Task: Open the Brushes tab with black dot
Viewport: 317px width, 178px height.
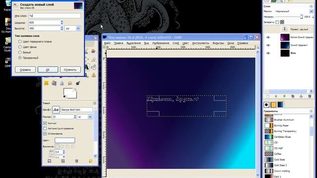Action: 266,104
